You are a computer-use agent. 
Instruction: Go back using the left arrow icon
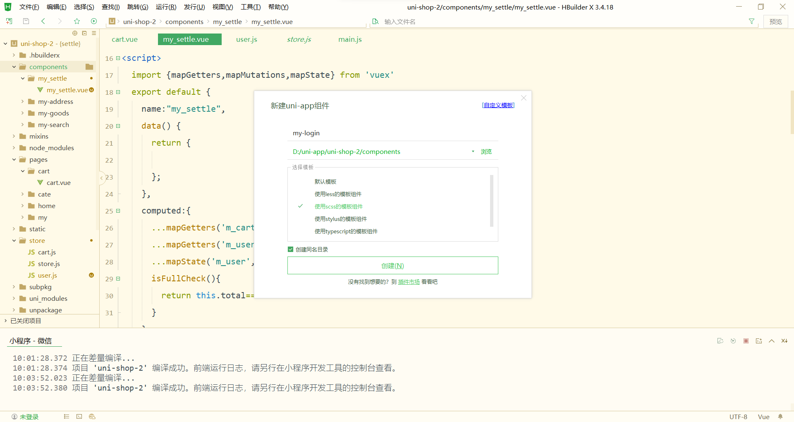[x=43, y=21]
